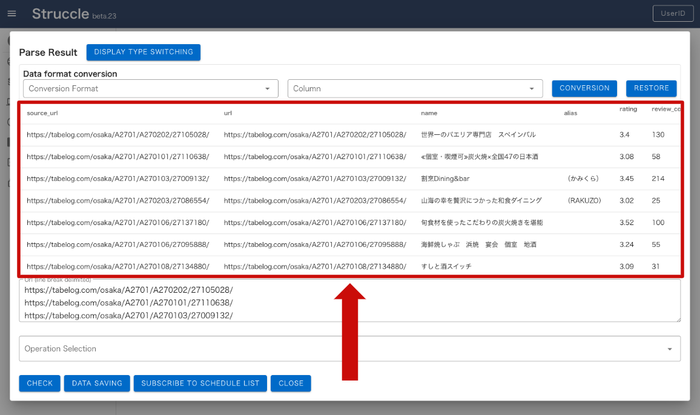Click the UserID button in the top bar
This screenshot has width=700, height=415.
pos(673,13)
